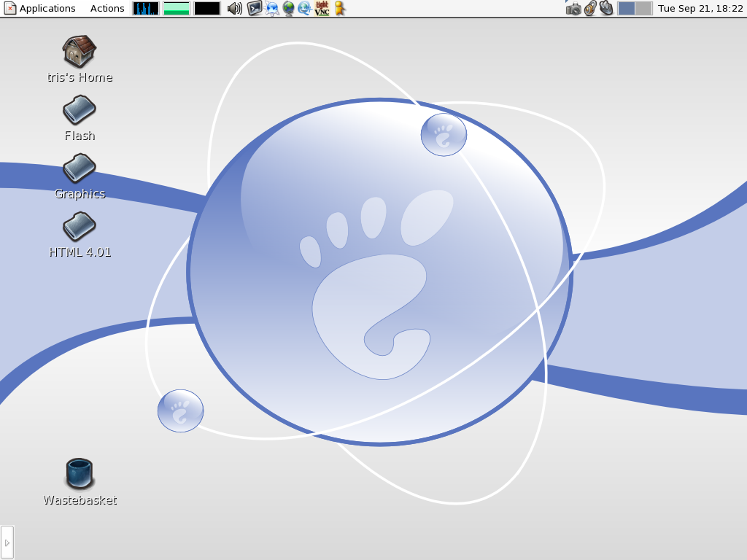747x560 pixels.
Task: Launch the TightVNC viewer
Action: pos(322,8)
